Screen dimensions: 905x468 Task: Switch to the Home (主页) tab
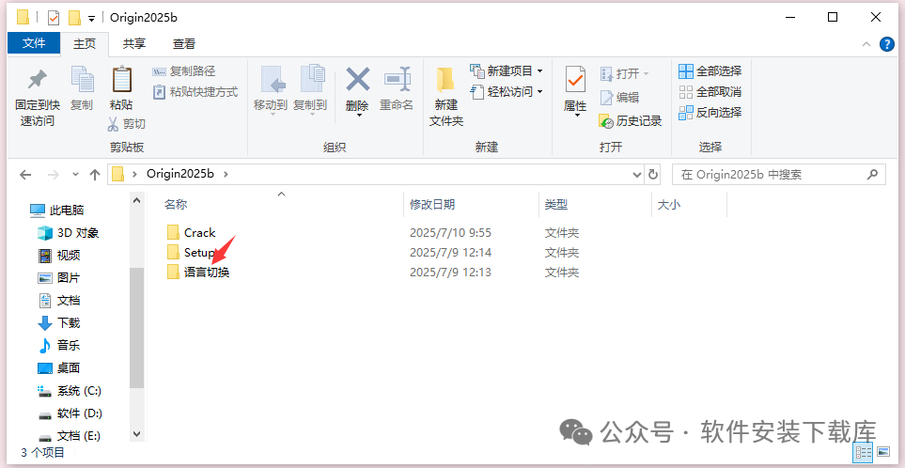click(85, 43)
